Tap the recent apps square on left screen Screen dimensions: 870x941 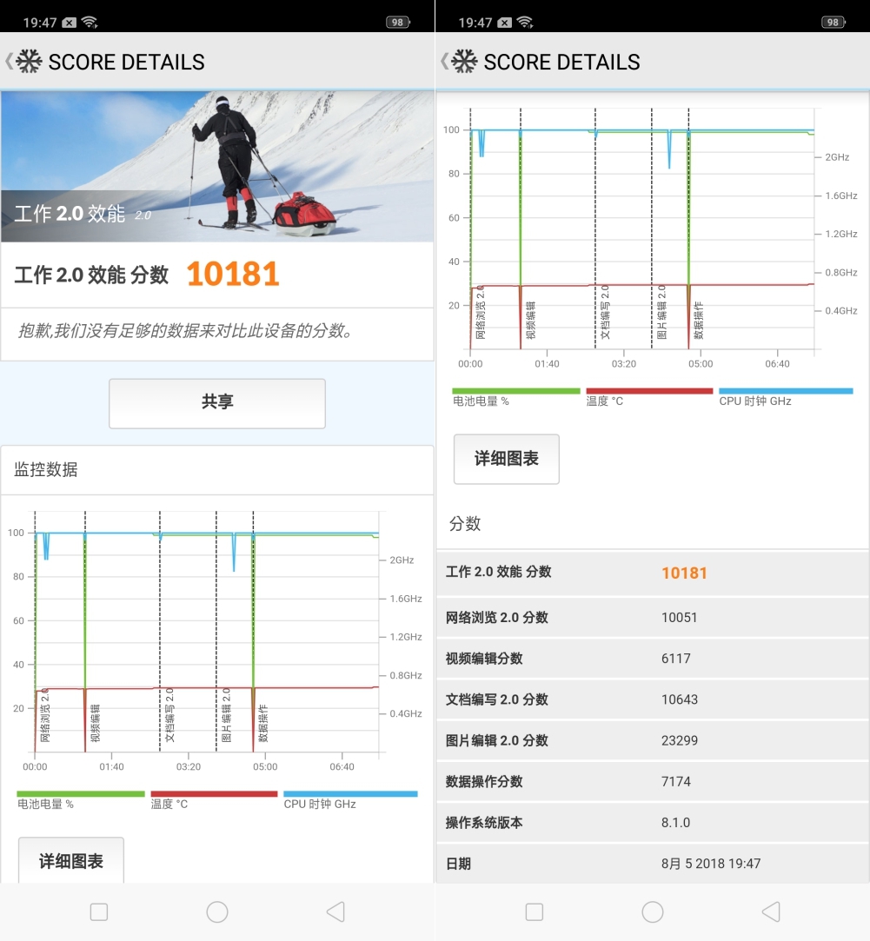[99, 912]
